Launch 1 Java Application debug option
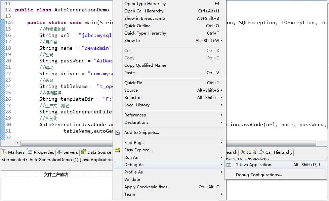This screenshot has width=329, height=201. (x=276, y=165)
